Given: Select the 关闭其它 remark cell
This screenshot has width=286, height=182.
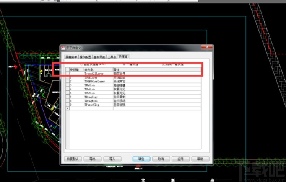Looking at the screenshot, I should coord(157,81).
